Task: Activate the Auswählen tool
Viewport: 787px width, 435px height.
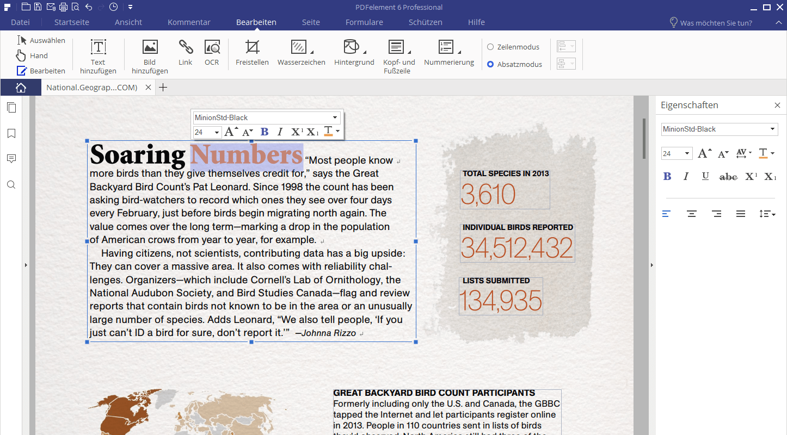Action: pos(41,40)
